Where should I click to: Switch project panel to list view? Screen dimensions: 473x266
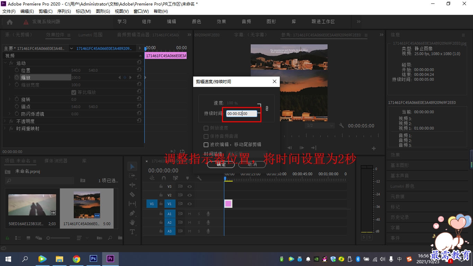coord(18,238)
